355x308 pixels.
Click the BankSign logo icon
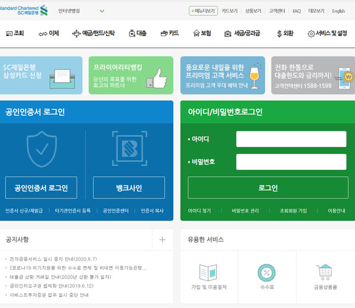coord(130,148)
